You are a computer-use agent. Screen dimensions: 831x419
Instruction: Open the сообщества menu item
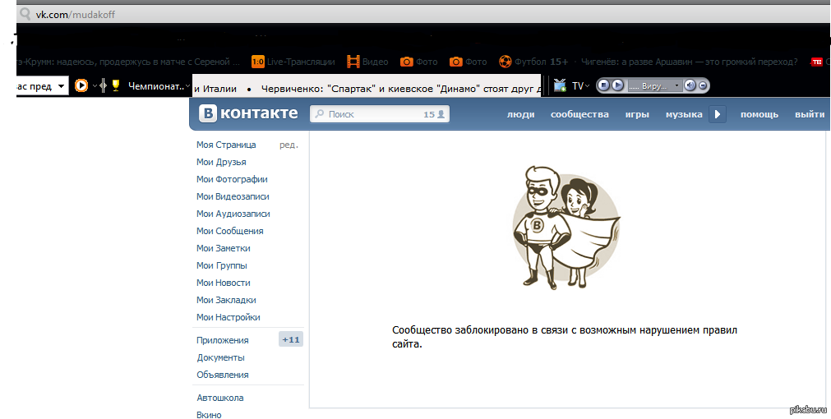click(579, 114)
